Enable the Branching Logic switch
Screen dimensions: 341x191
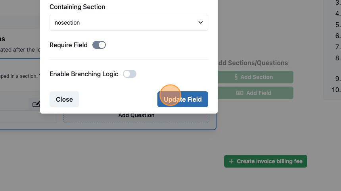point(130,74)
